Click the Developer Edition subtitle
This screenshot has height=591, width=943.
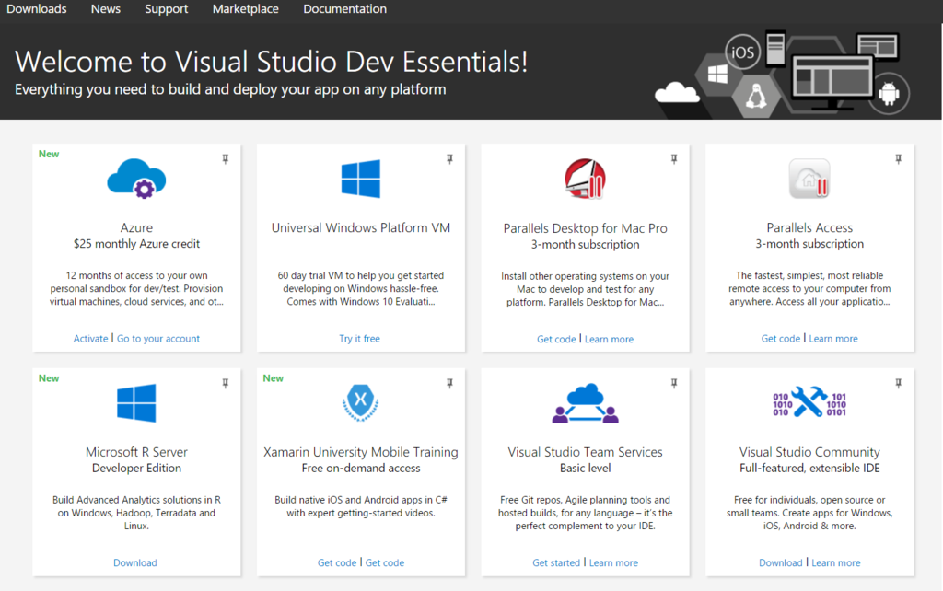136,469
